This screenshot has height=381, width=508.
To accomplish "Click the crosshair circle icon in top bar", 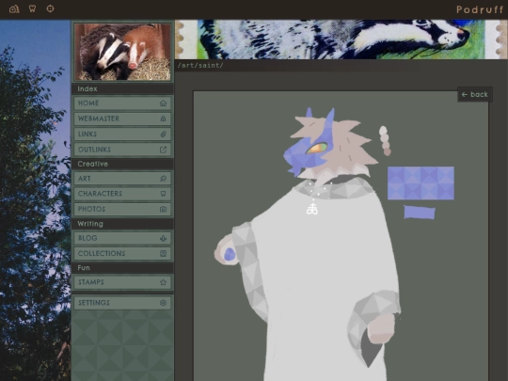I will 50,8.
